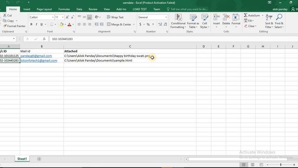Open the General number format dropdown
The height and width of the screenshot is (168, 298).
coord(166,17)
